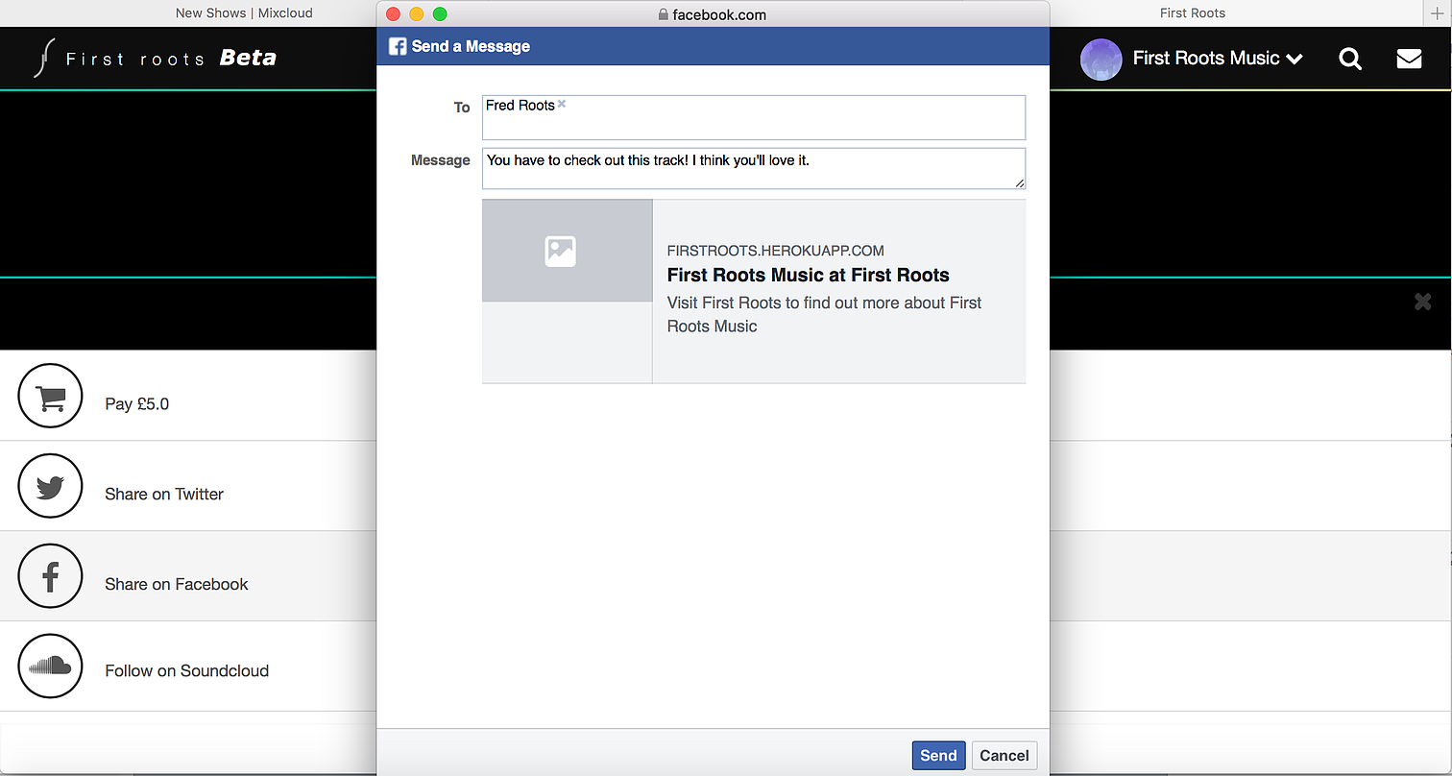This screenshot has width=1452, height=776.
Task: Click the 'Visit First Roots to find out more' description
Action: coord(825,314)
